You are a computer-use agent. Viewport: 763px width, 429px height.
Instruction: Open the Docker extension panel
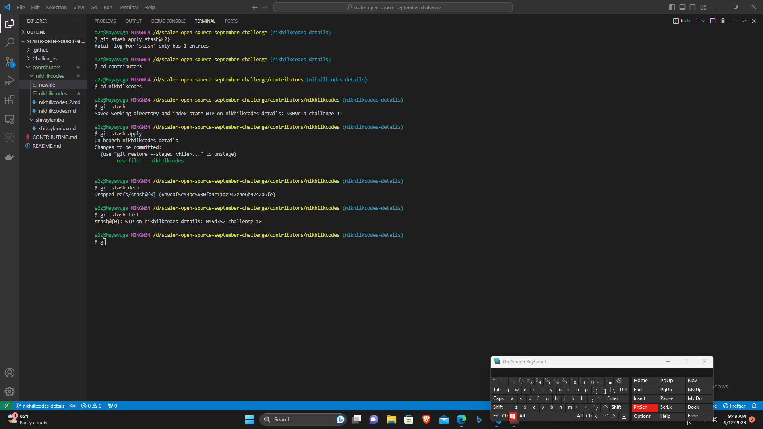(x=10, y=157)
